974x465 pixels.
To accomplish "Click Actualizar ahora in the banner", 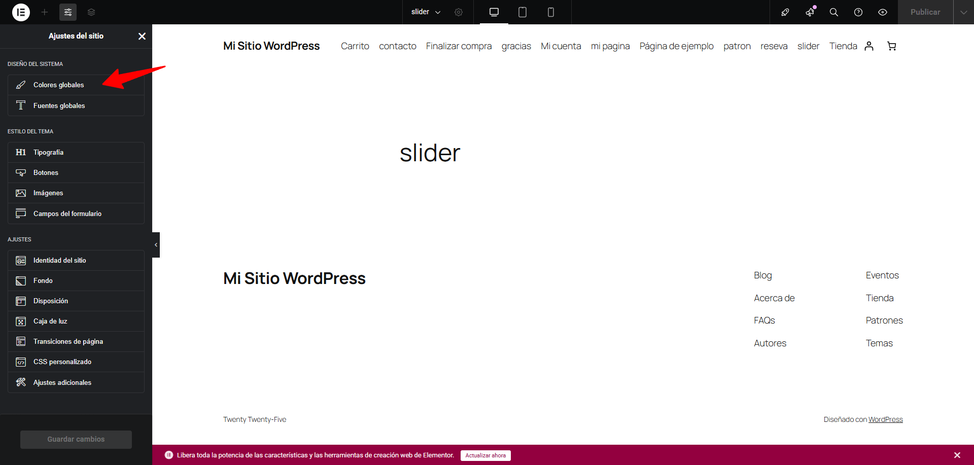I will tap(485, 455).
